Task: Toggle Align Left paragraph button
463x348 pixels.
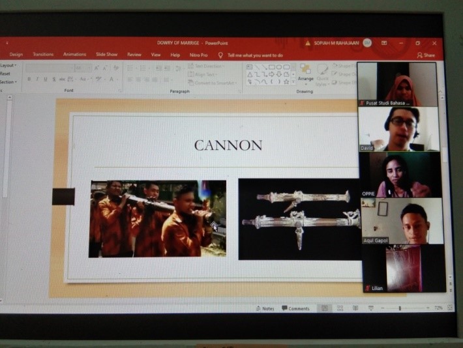Action: click(x=130, y=80)
